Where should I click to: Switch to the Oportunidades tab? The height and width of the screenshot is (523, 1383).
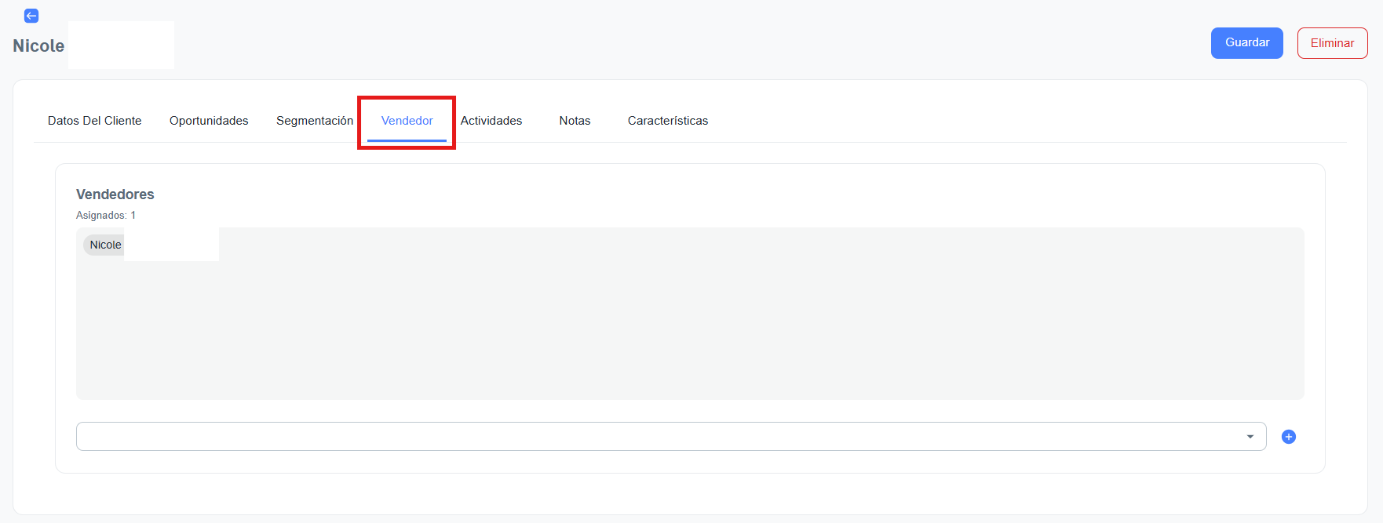click(209, 121)
